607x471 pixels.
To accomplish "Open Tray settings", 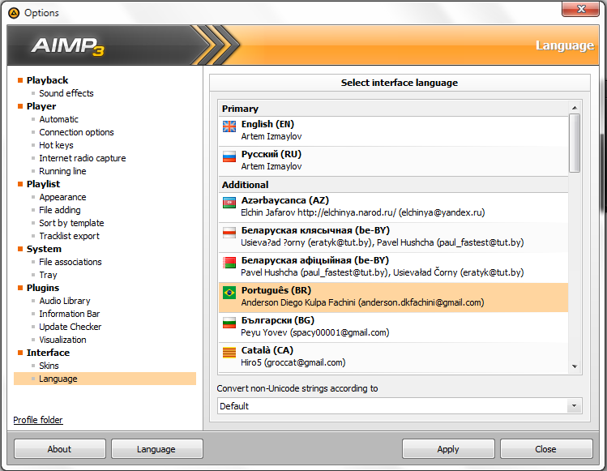I will 48,275.
